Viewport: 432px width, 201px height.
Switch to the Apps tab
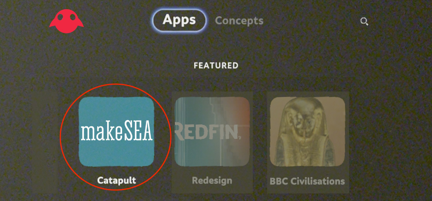point(179,20)
